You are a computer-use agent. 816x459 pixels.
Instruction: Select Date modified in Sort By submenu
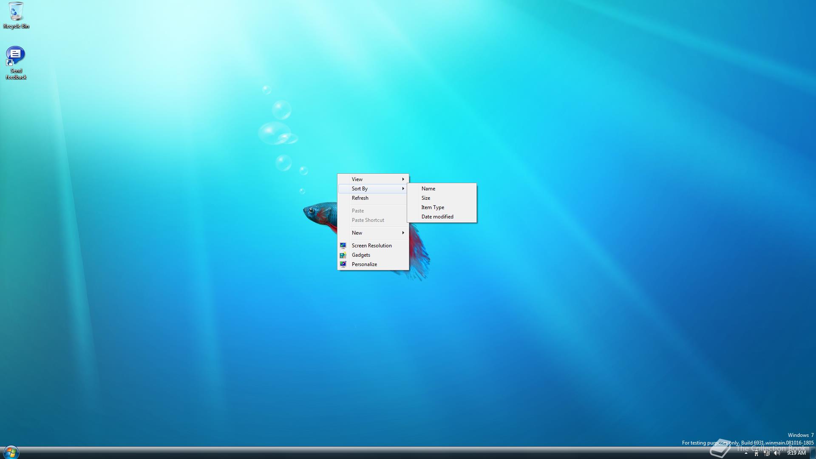(437, 217)
